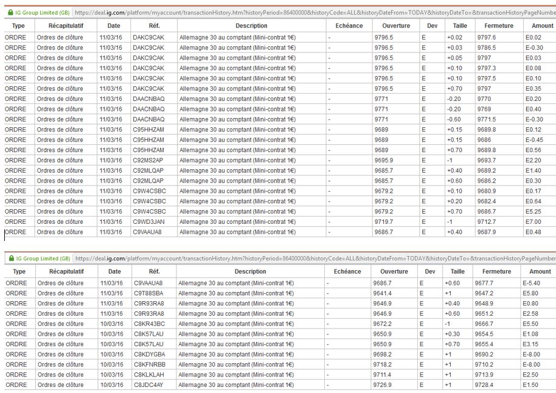Click the green padlock icon in the upper address bar

[x=10, y=12]
